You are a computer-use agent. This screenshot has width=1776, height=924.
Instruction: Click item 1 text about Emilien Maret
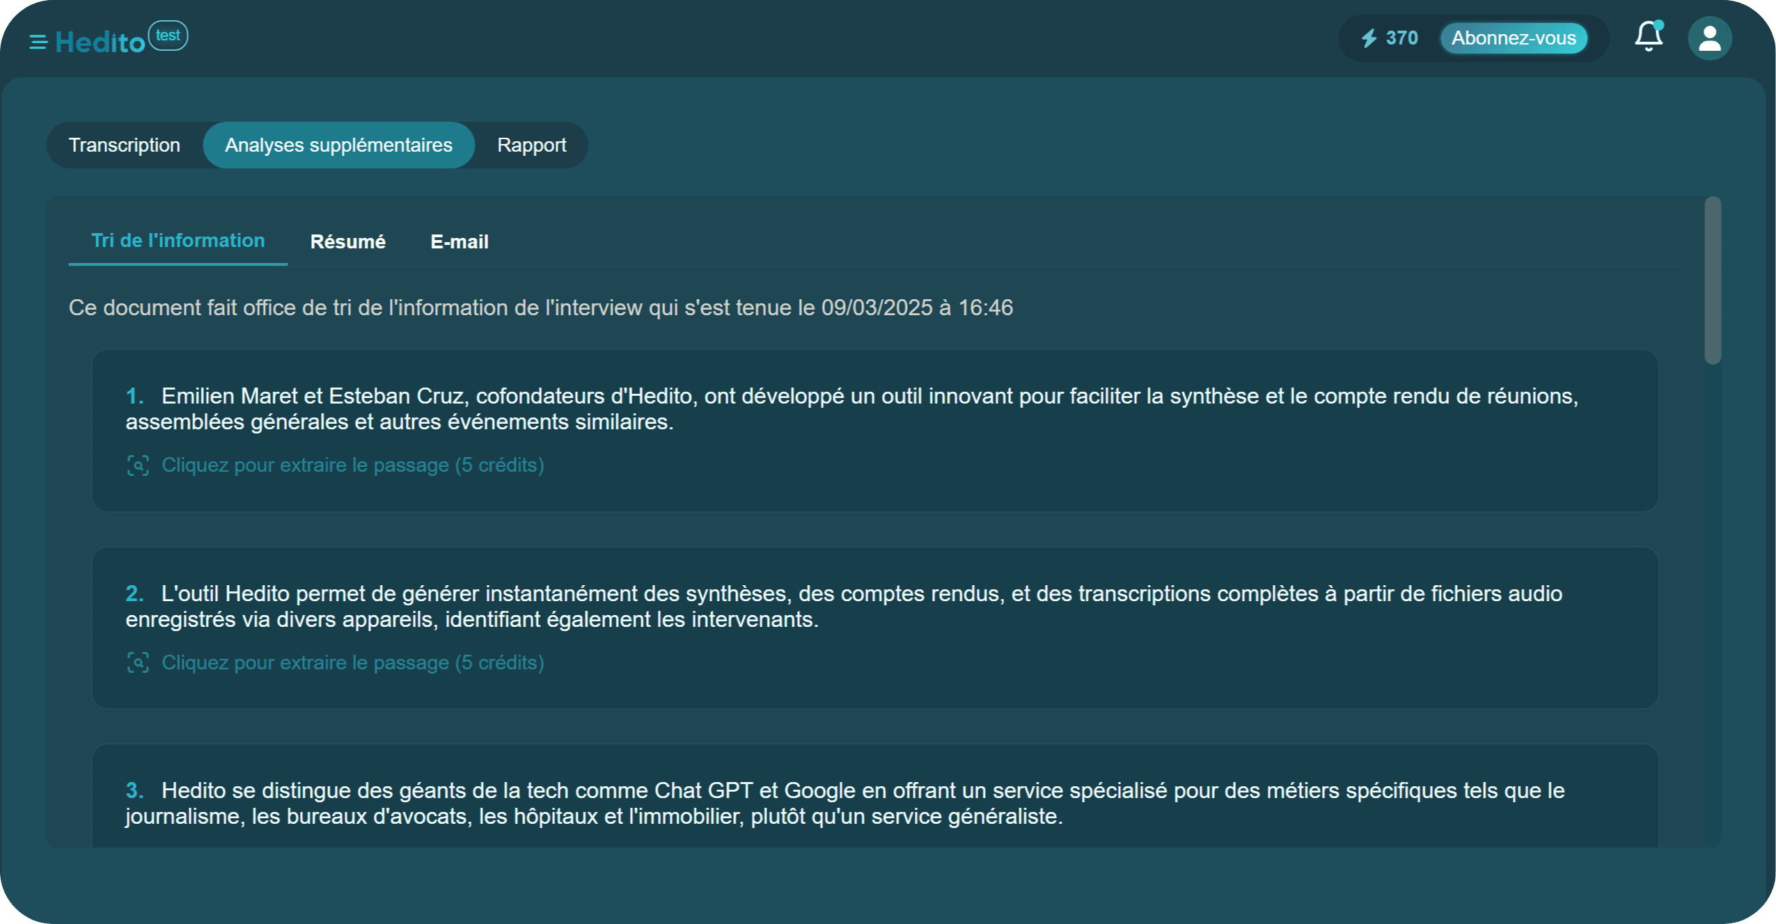pyautogui.click(x=851, y=409)
